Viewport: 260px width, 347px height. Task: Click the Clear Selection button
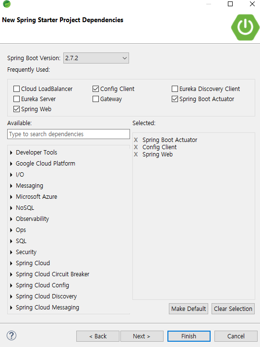pos(233,308)
